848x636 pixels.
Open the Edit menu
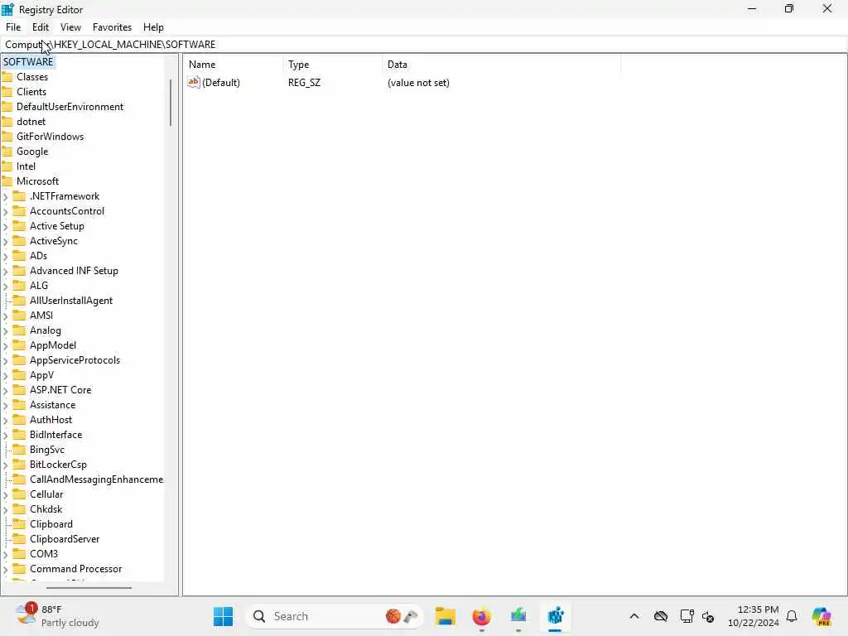point(41,27)
